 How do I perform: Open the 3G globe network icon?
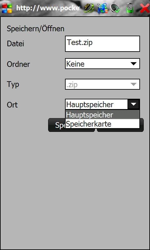(102, 8)
